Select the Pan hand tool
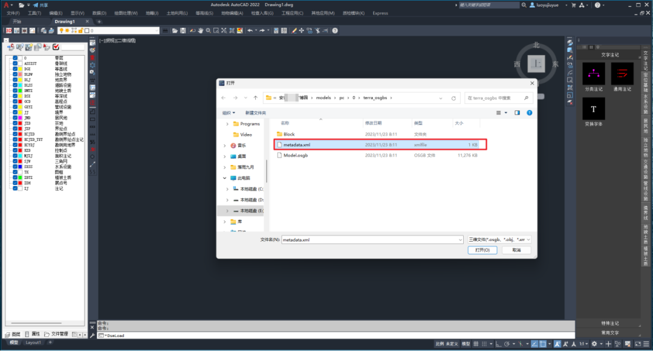Image resolution: width=653 pixels, height=351 pixels. [x=200, y=31]
